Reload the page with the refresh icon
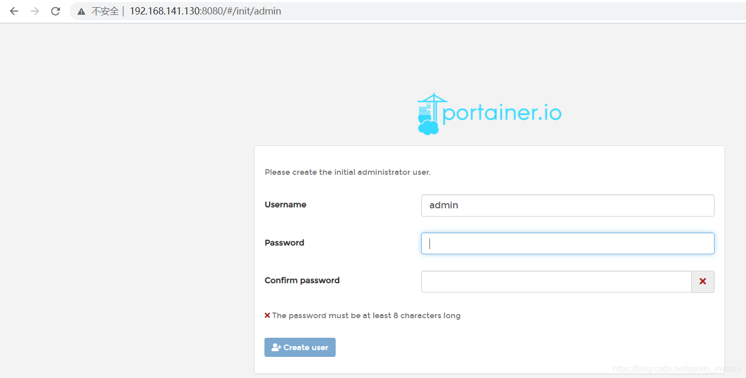This screenshot has height=378, width=746. tap(55, 11)
